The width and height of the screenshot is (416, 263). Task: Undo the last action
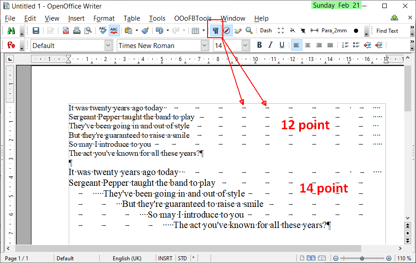159,31
